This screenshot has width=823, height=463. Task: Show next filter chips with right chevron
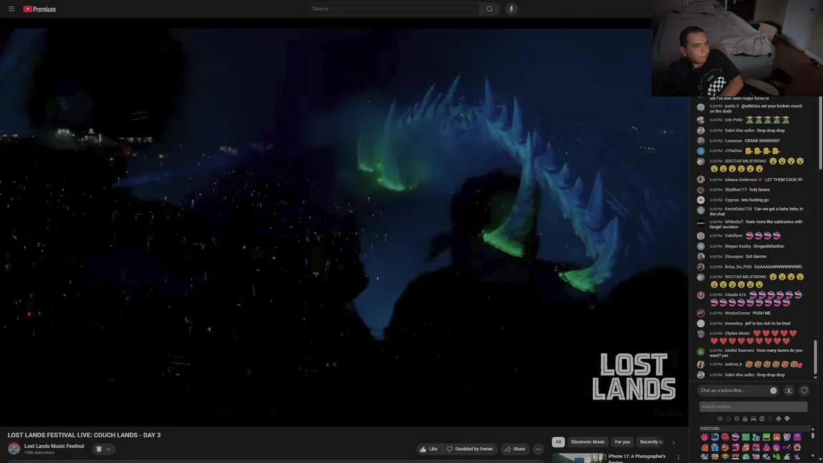click(673, 442)
